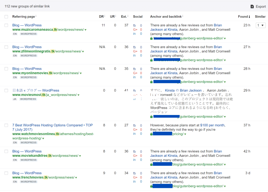Click the Export download icon
Viewport: 268px width, 192px height.
(252, 7)
